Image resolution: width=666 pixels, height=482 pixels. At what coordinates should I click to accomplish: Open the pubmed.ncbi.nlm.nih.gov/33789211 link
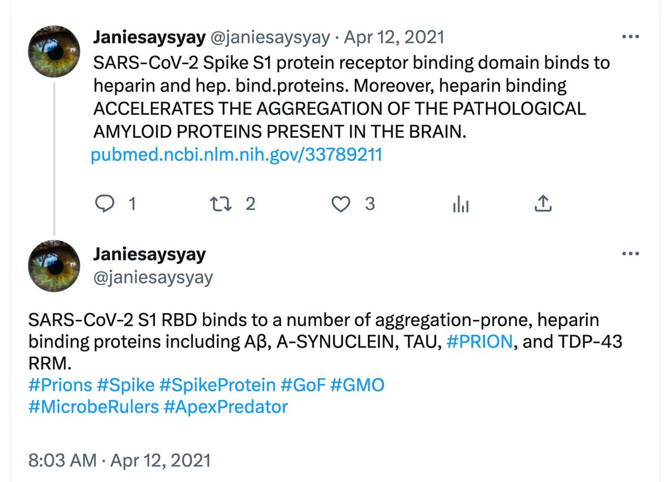pos(236,154)
